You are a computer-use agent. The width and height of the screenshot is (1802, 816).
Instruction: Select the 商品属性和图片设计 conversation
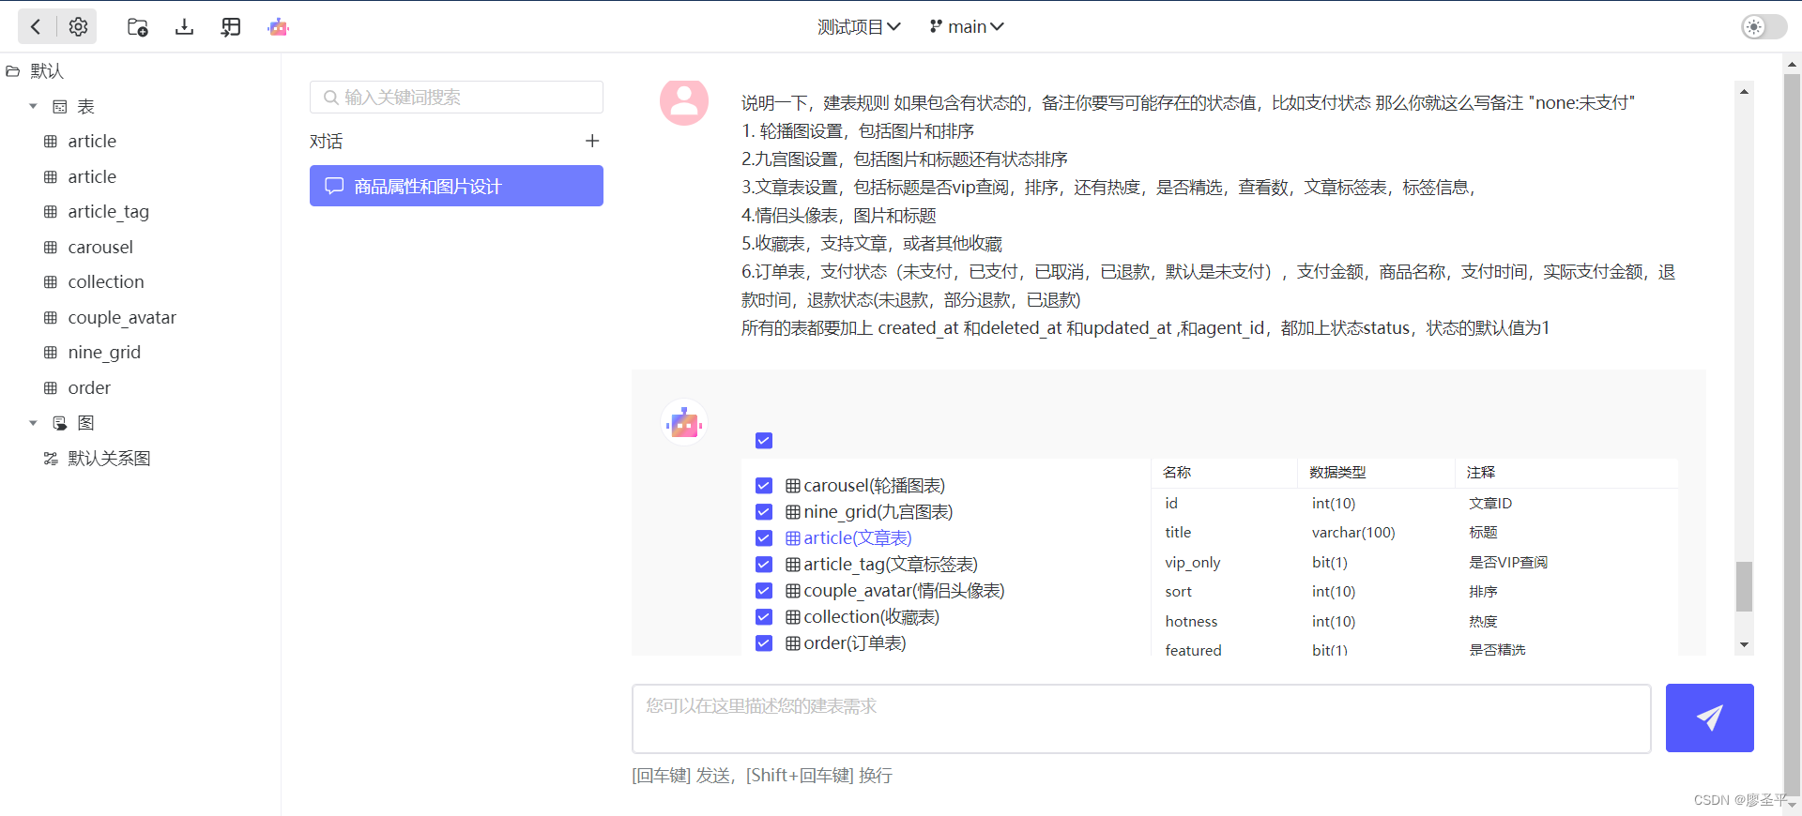click(456, 186)
